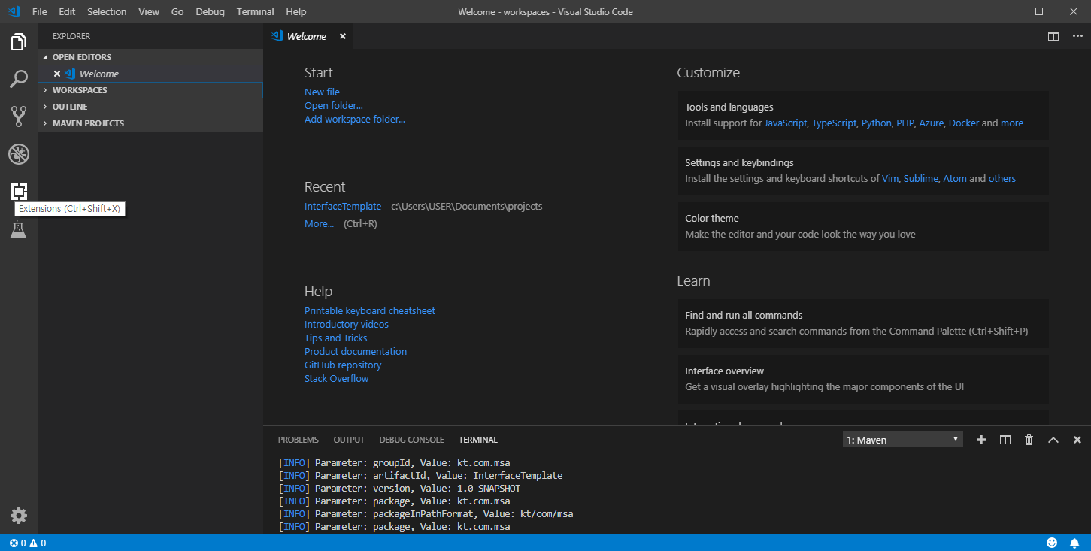Screen dimensions: 1091x551
Task: Install Docker support link
Action: click(x=964, y=123)
